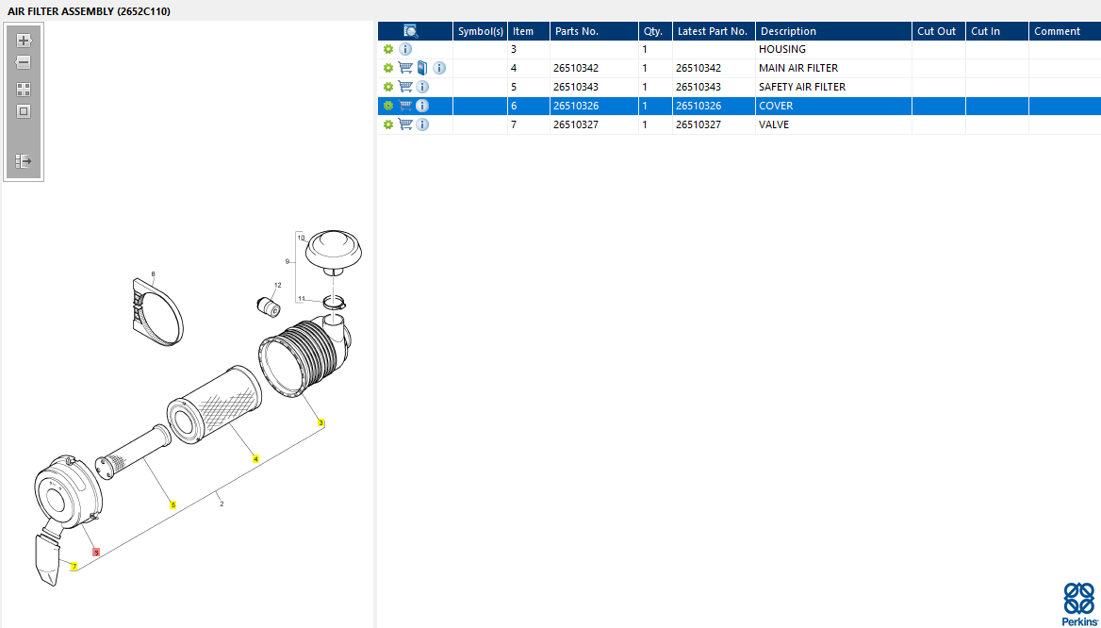Screen dimensions: 1101x628
Task: Open the info icon for MAIN AIR FILTER
Action: (439, 68)
